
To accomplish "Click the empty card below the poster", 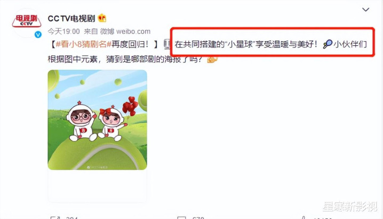I will [x=97, y=186].
